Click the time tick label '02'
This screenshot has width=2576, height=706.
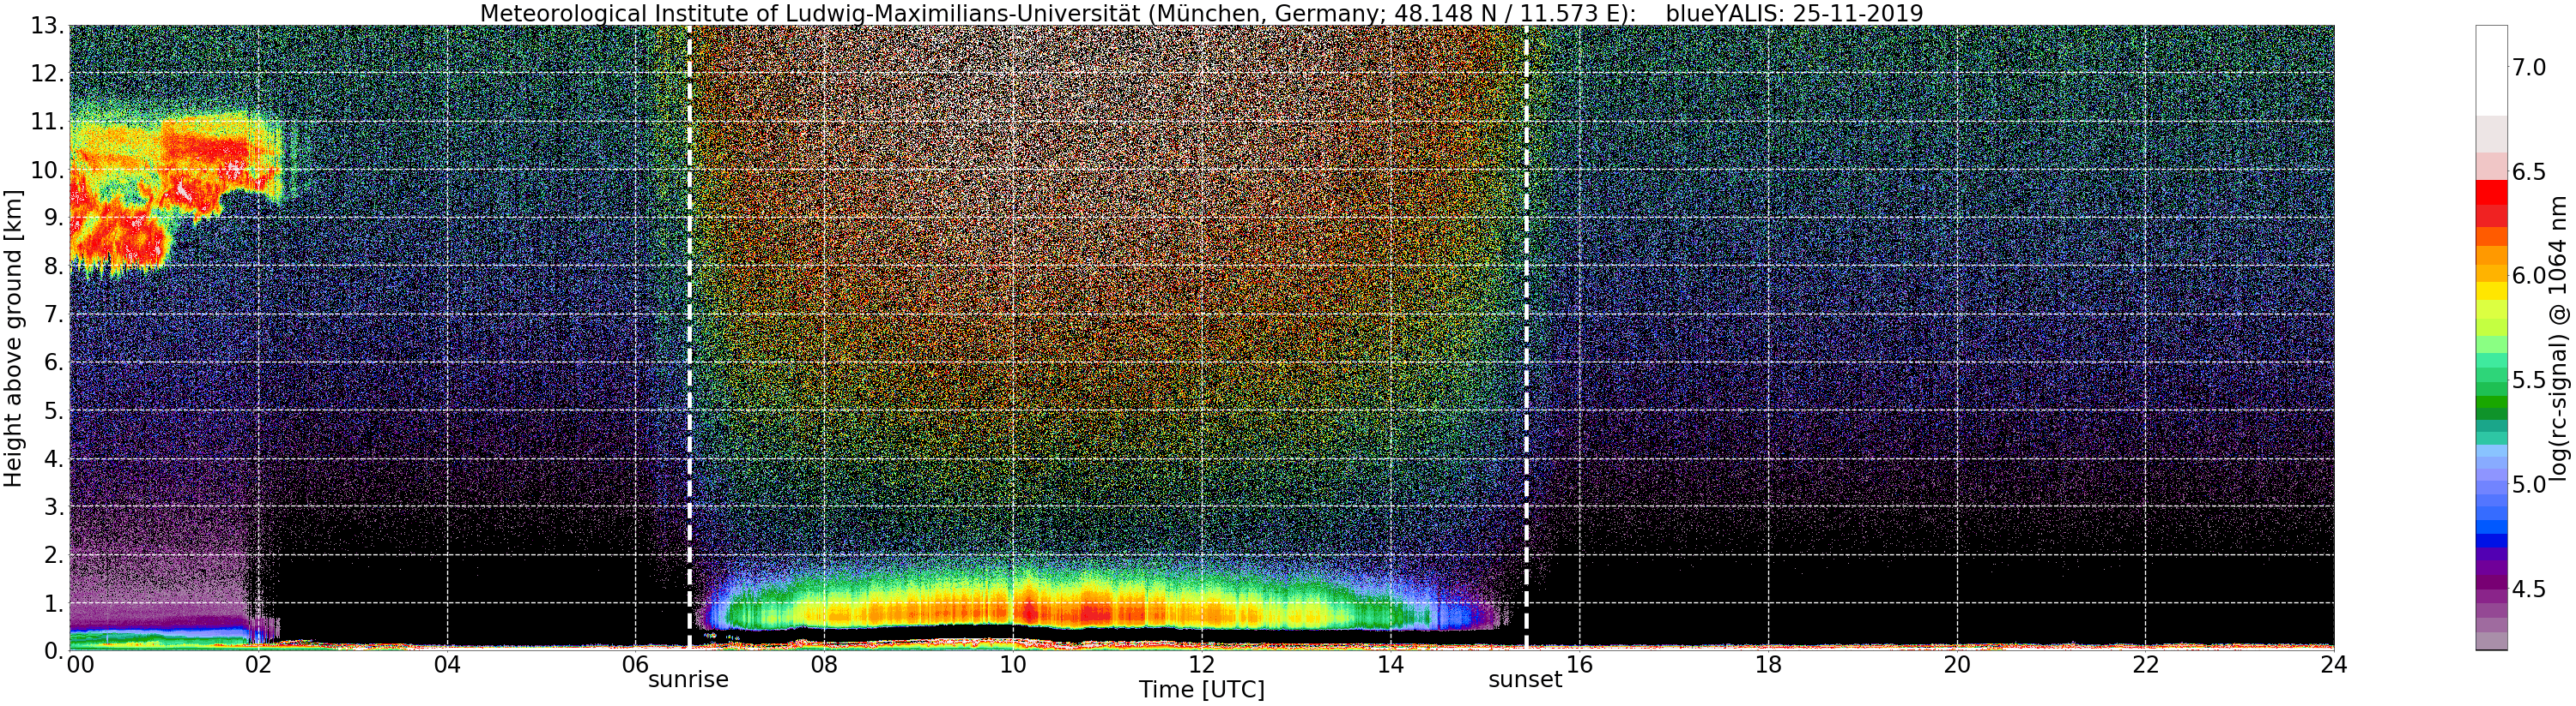coord(258,664)
